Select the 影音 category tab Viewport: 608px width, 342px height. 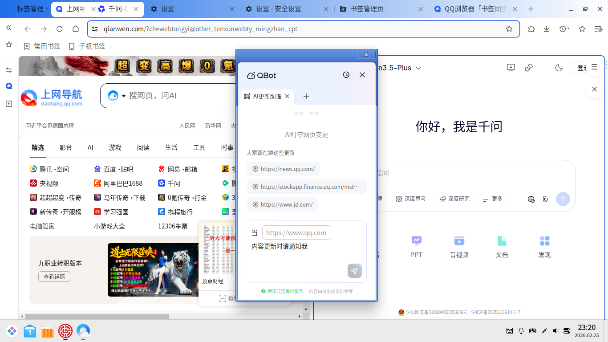66,147
